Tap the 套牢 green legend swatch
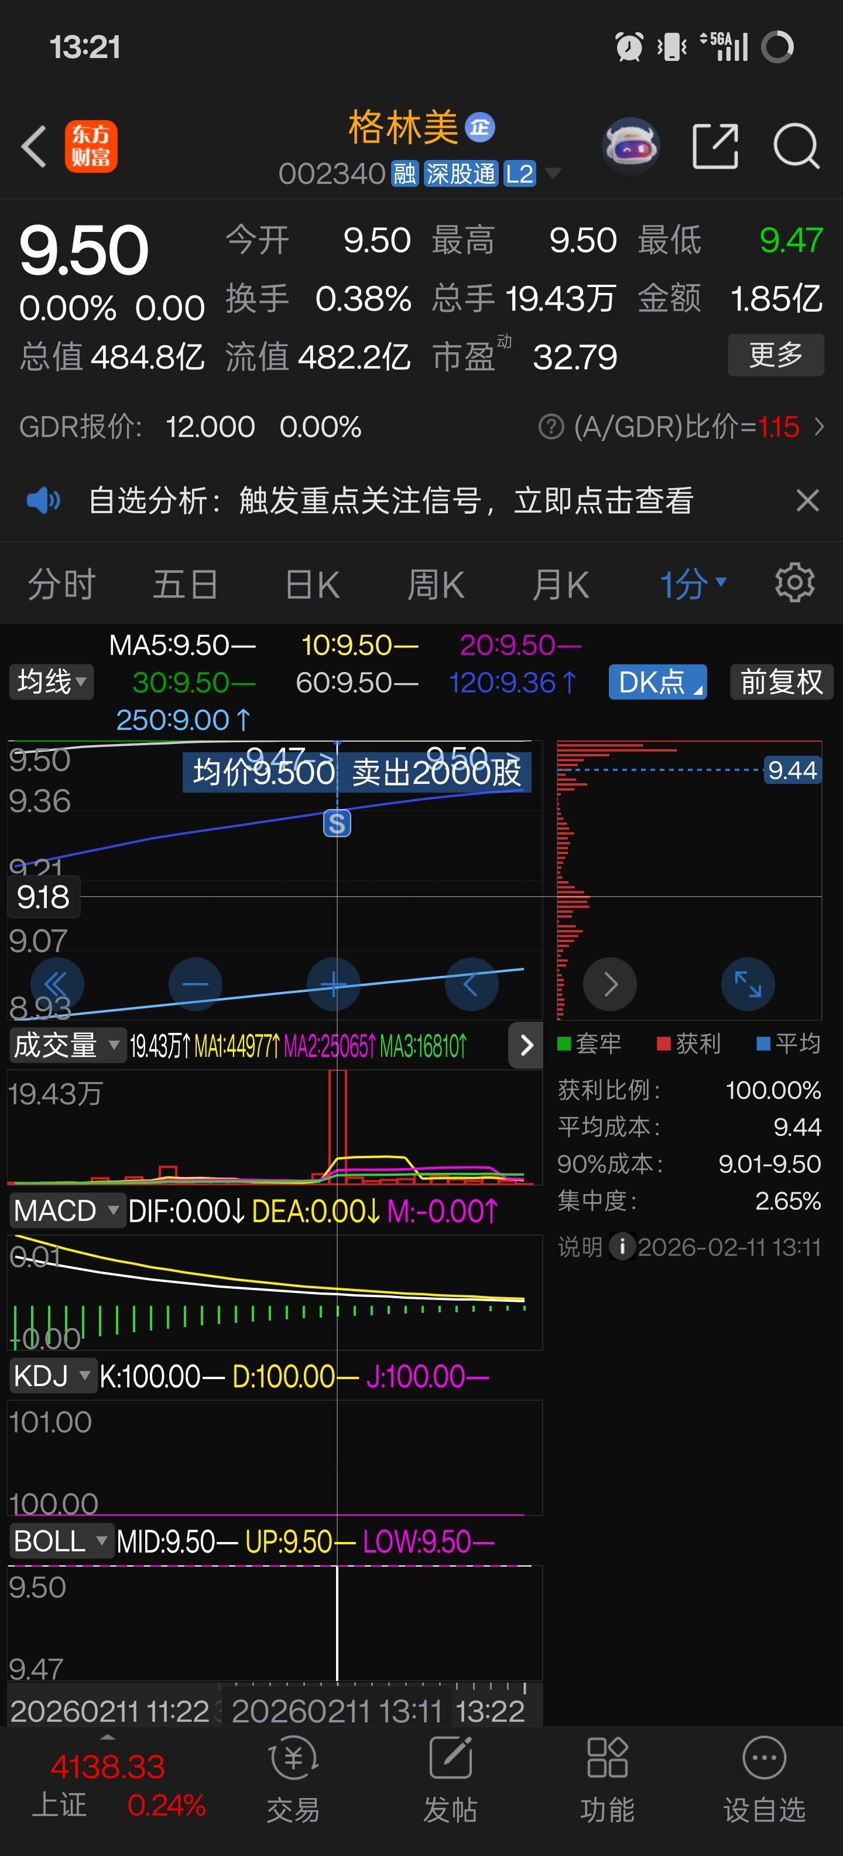843x1856 pixels. (564, 1043)
